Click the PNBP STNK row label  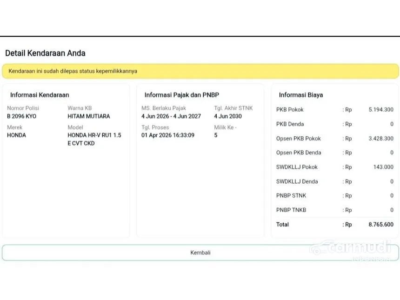tap(291, 196)
